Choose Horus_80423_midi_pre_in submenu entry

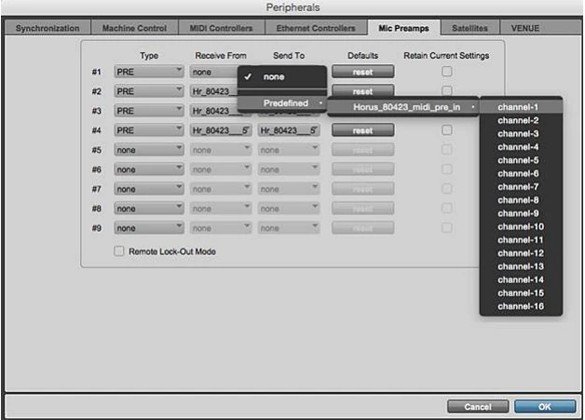coord(403,107)
